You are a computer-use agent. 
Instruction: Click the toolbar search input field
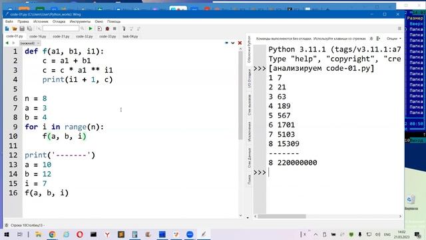(x=61, y=29)
